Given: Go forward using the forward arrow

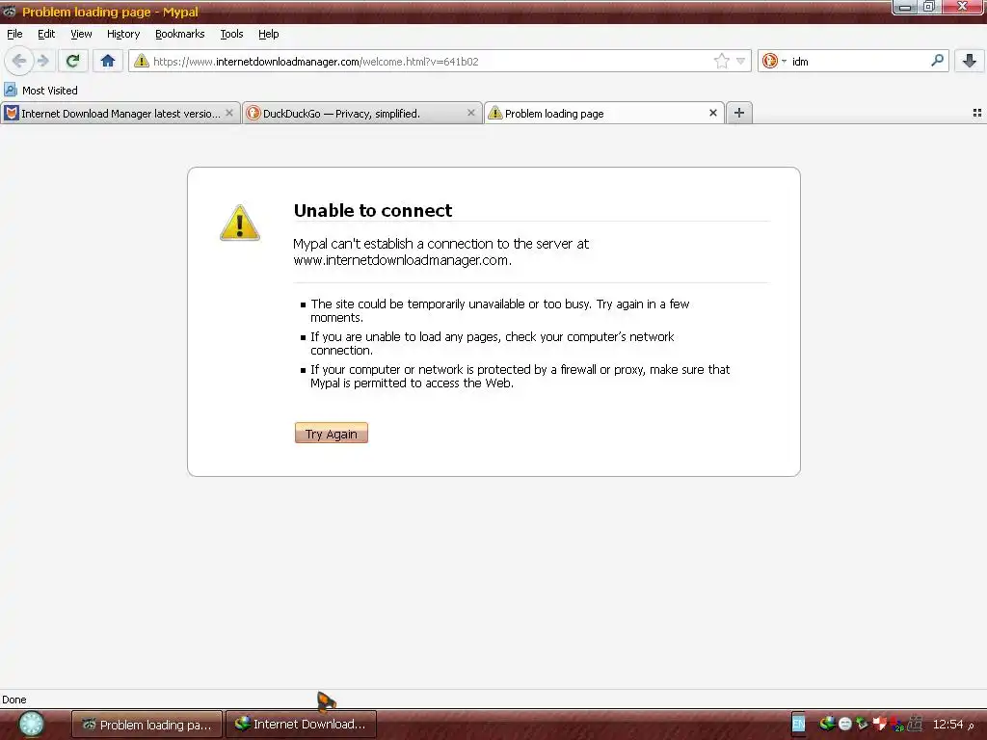Looking at the screenshot, I should coord(42,61).
